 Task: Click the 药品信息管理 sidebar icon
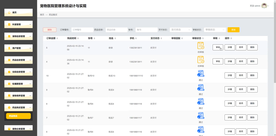tap(9, 60)
